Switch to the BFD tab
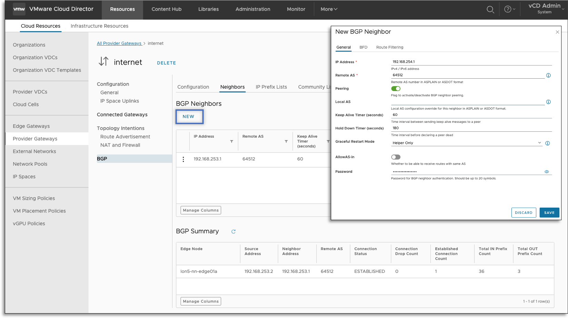The width and height of the screenshot is (568, 318). pos(363,47)
